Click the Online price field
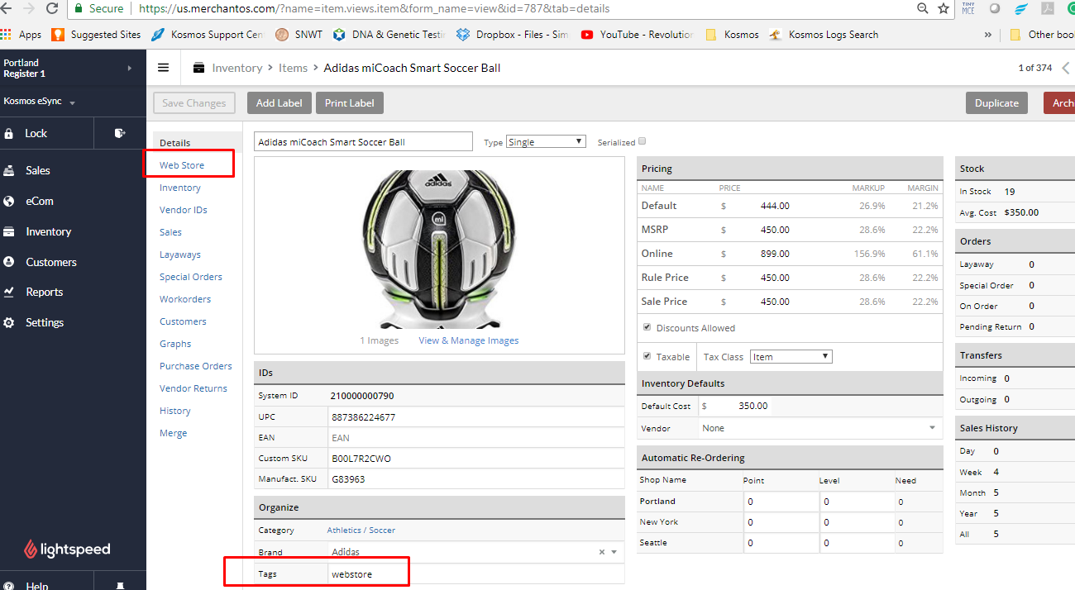Viewport: 1075px width, 590px height. click(774, 254)
